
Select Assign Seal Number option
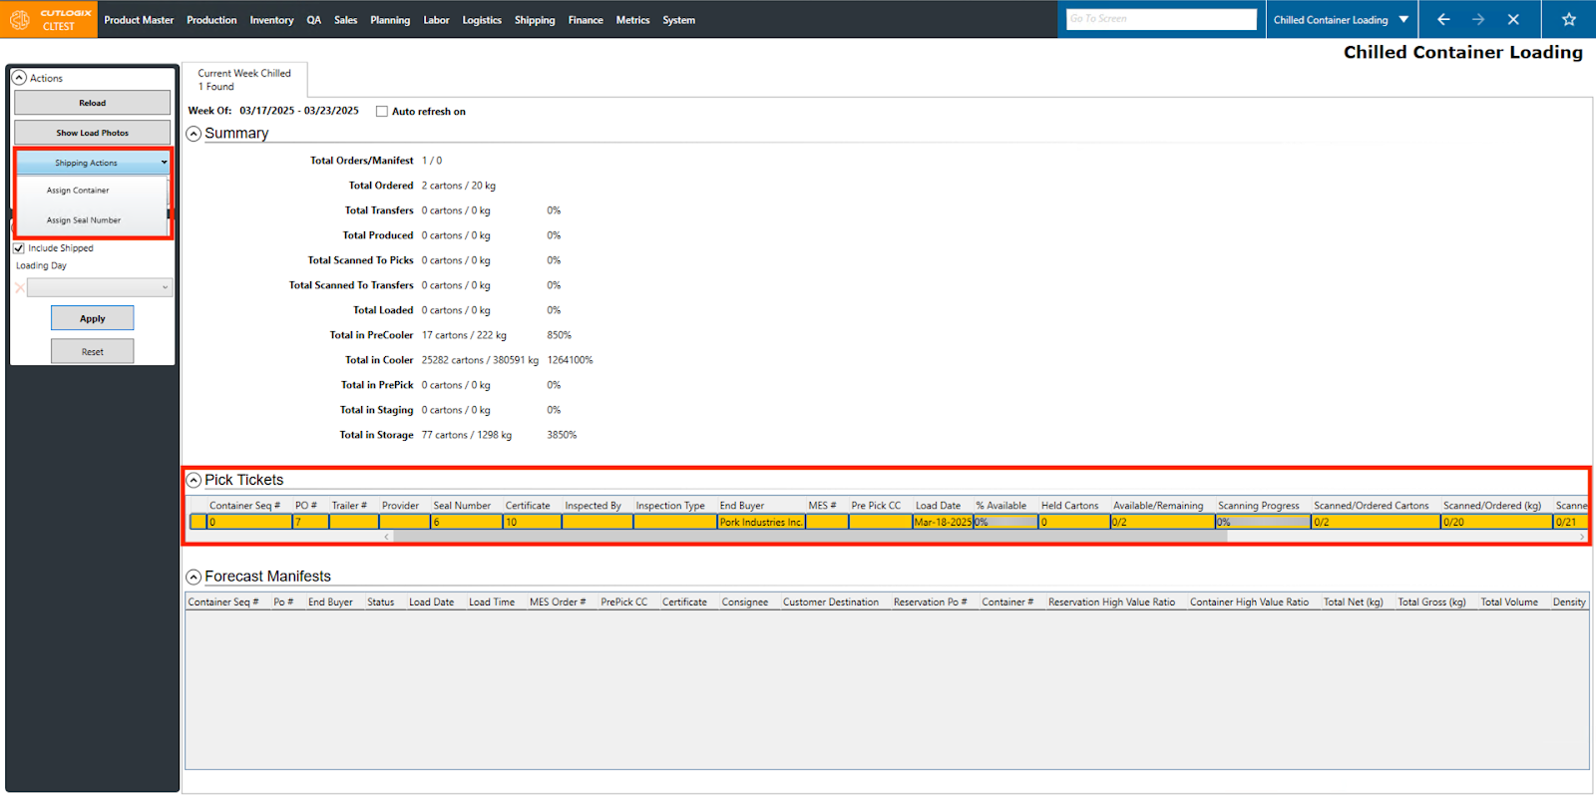[x=84, y=220]
